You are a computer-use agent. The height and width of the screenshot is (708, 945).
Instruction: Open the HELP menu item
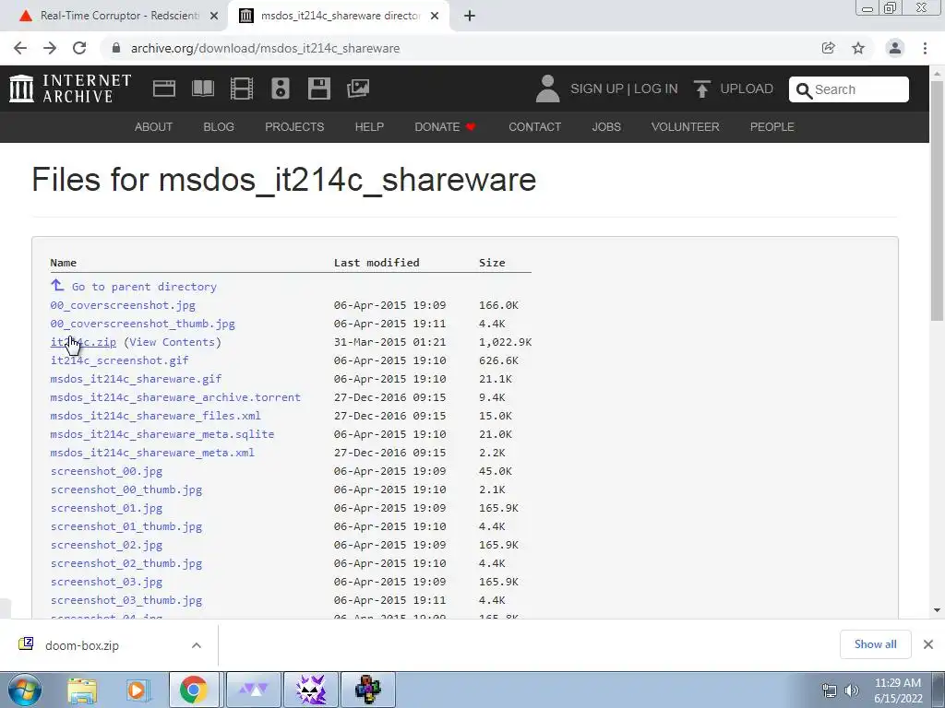[x=369, y=127]
